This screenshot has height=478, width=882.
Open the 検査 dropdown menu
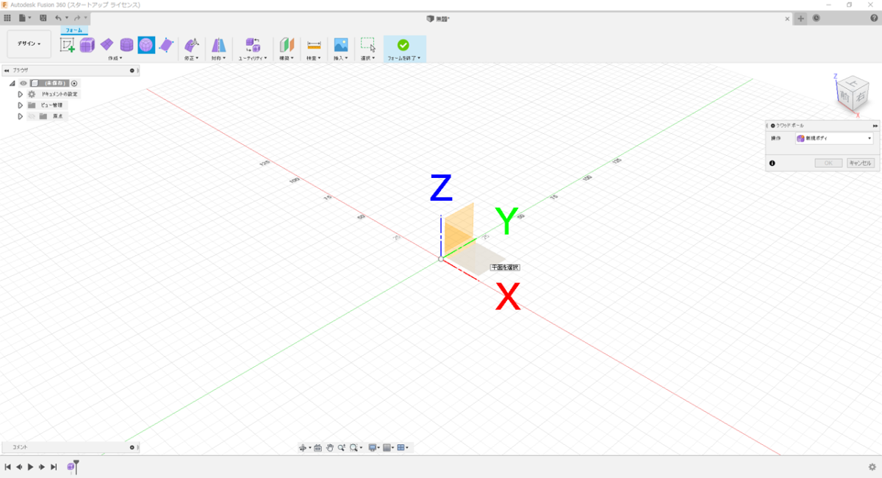[314, 58]
